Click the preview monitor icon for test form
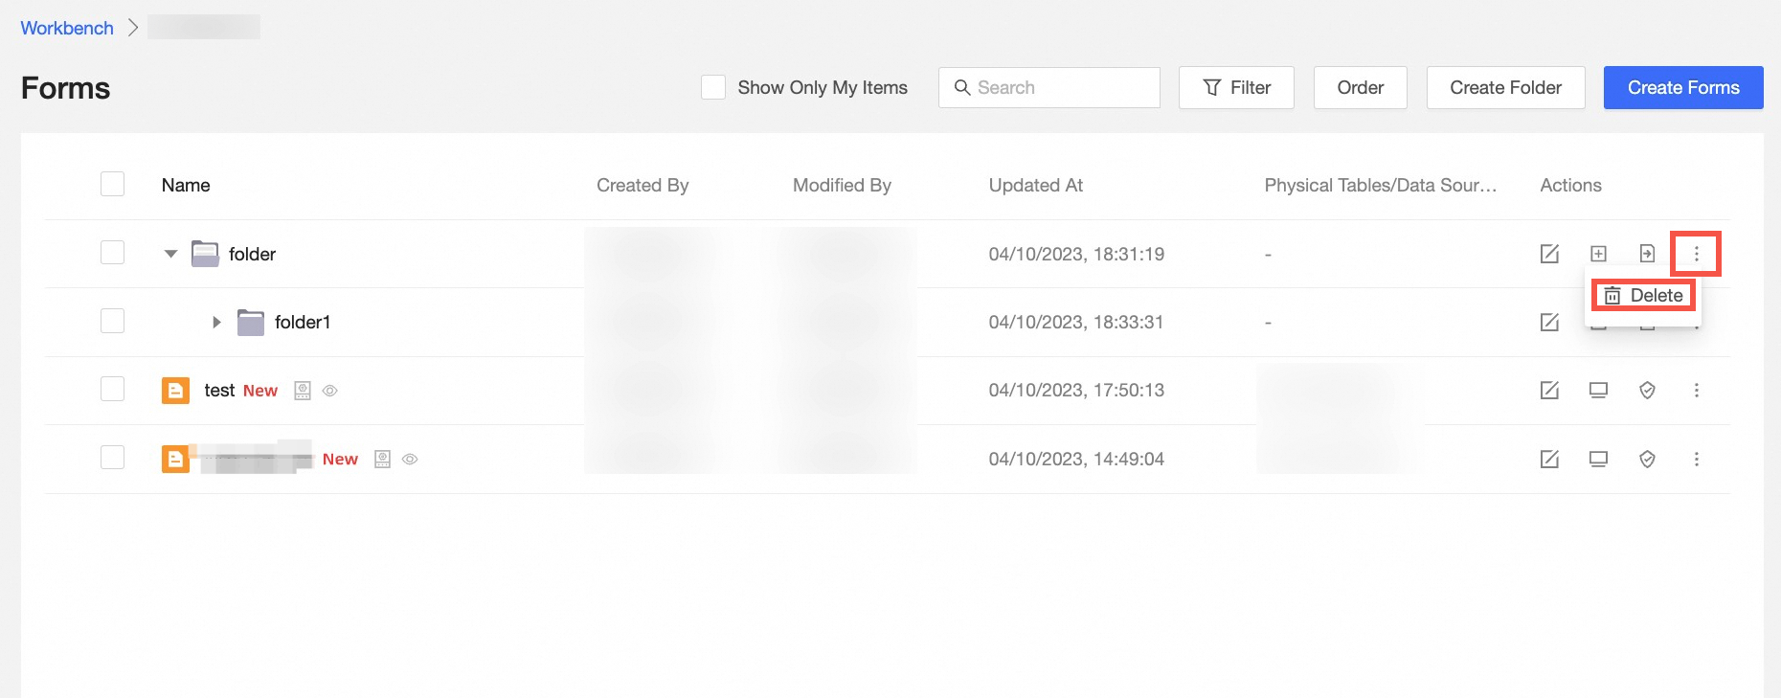This screenshot has width=1781, height=698. click(x=1598, y=391)
